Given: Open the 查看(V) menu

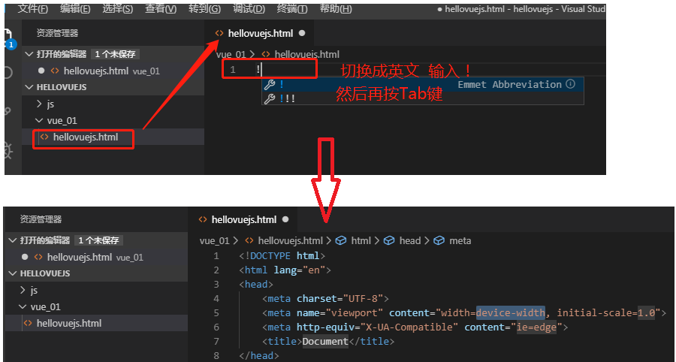Looking at the screenshot, I should [161, 8].
